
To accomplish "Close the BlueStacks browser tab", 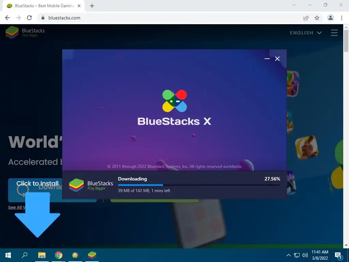I will click(79, 6).
